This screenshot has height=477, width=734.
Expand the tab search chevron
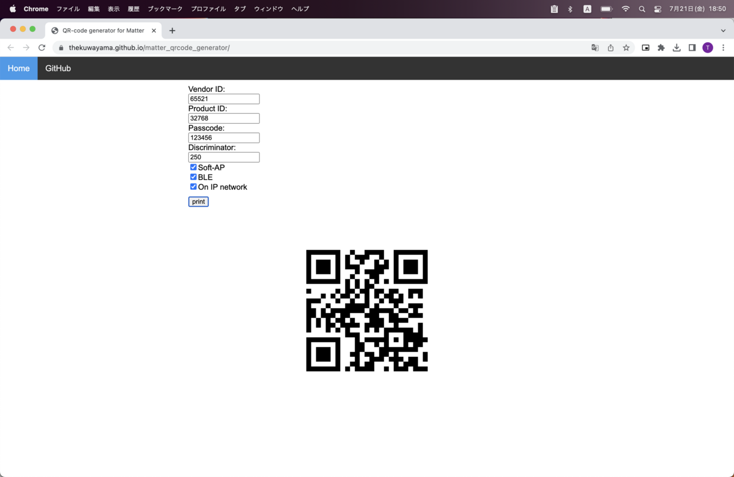pos(724,31)
